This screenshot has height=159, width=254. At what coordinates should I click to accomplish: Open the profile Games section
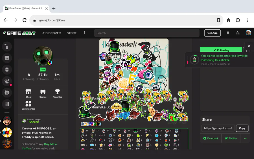click(x=43, y=93)
